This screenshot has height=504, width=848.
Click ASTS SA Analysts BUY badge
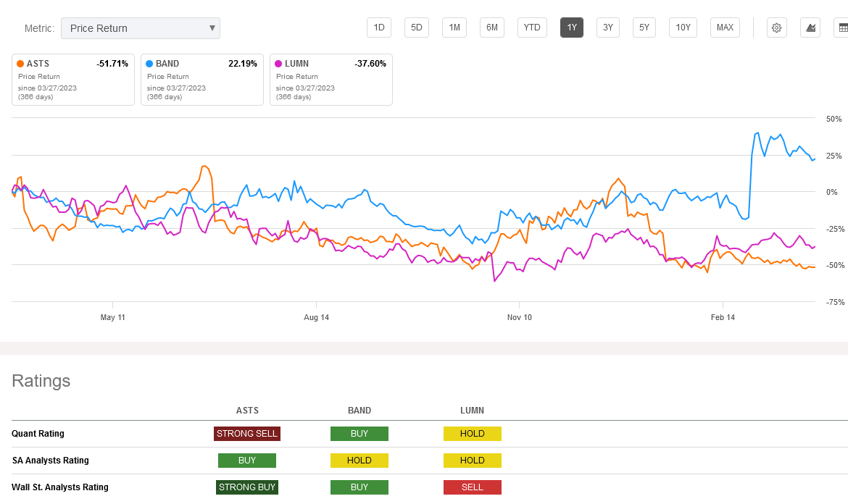tap(247, 461)
